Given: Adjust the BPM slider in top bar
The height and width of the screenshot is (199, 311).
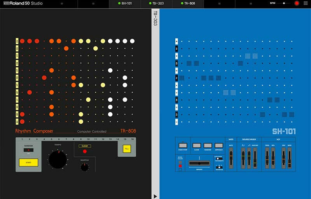Looking at the screenshot, I should point(284,3).
